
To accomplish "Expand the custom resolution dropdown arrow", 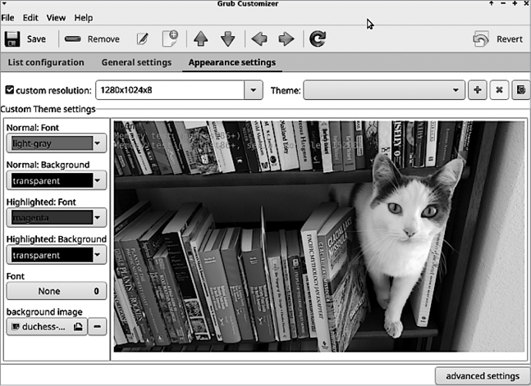I will pos(254,90).
